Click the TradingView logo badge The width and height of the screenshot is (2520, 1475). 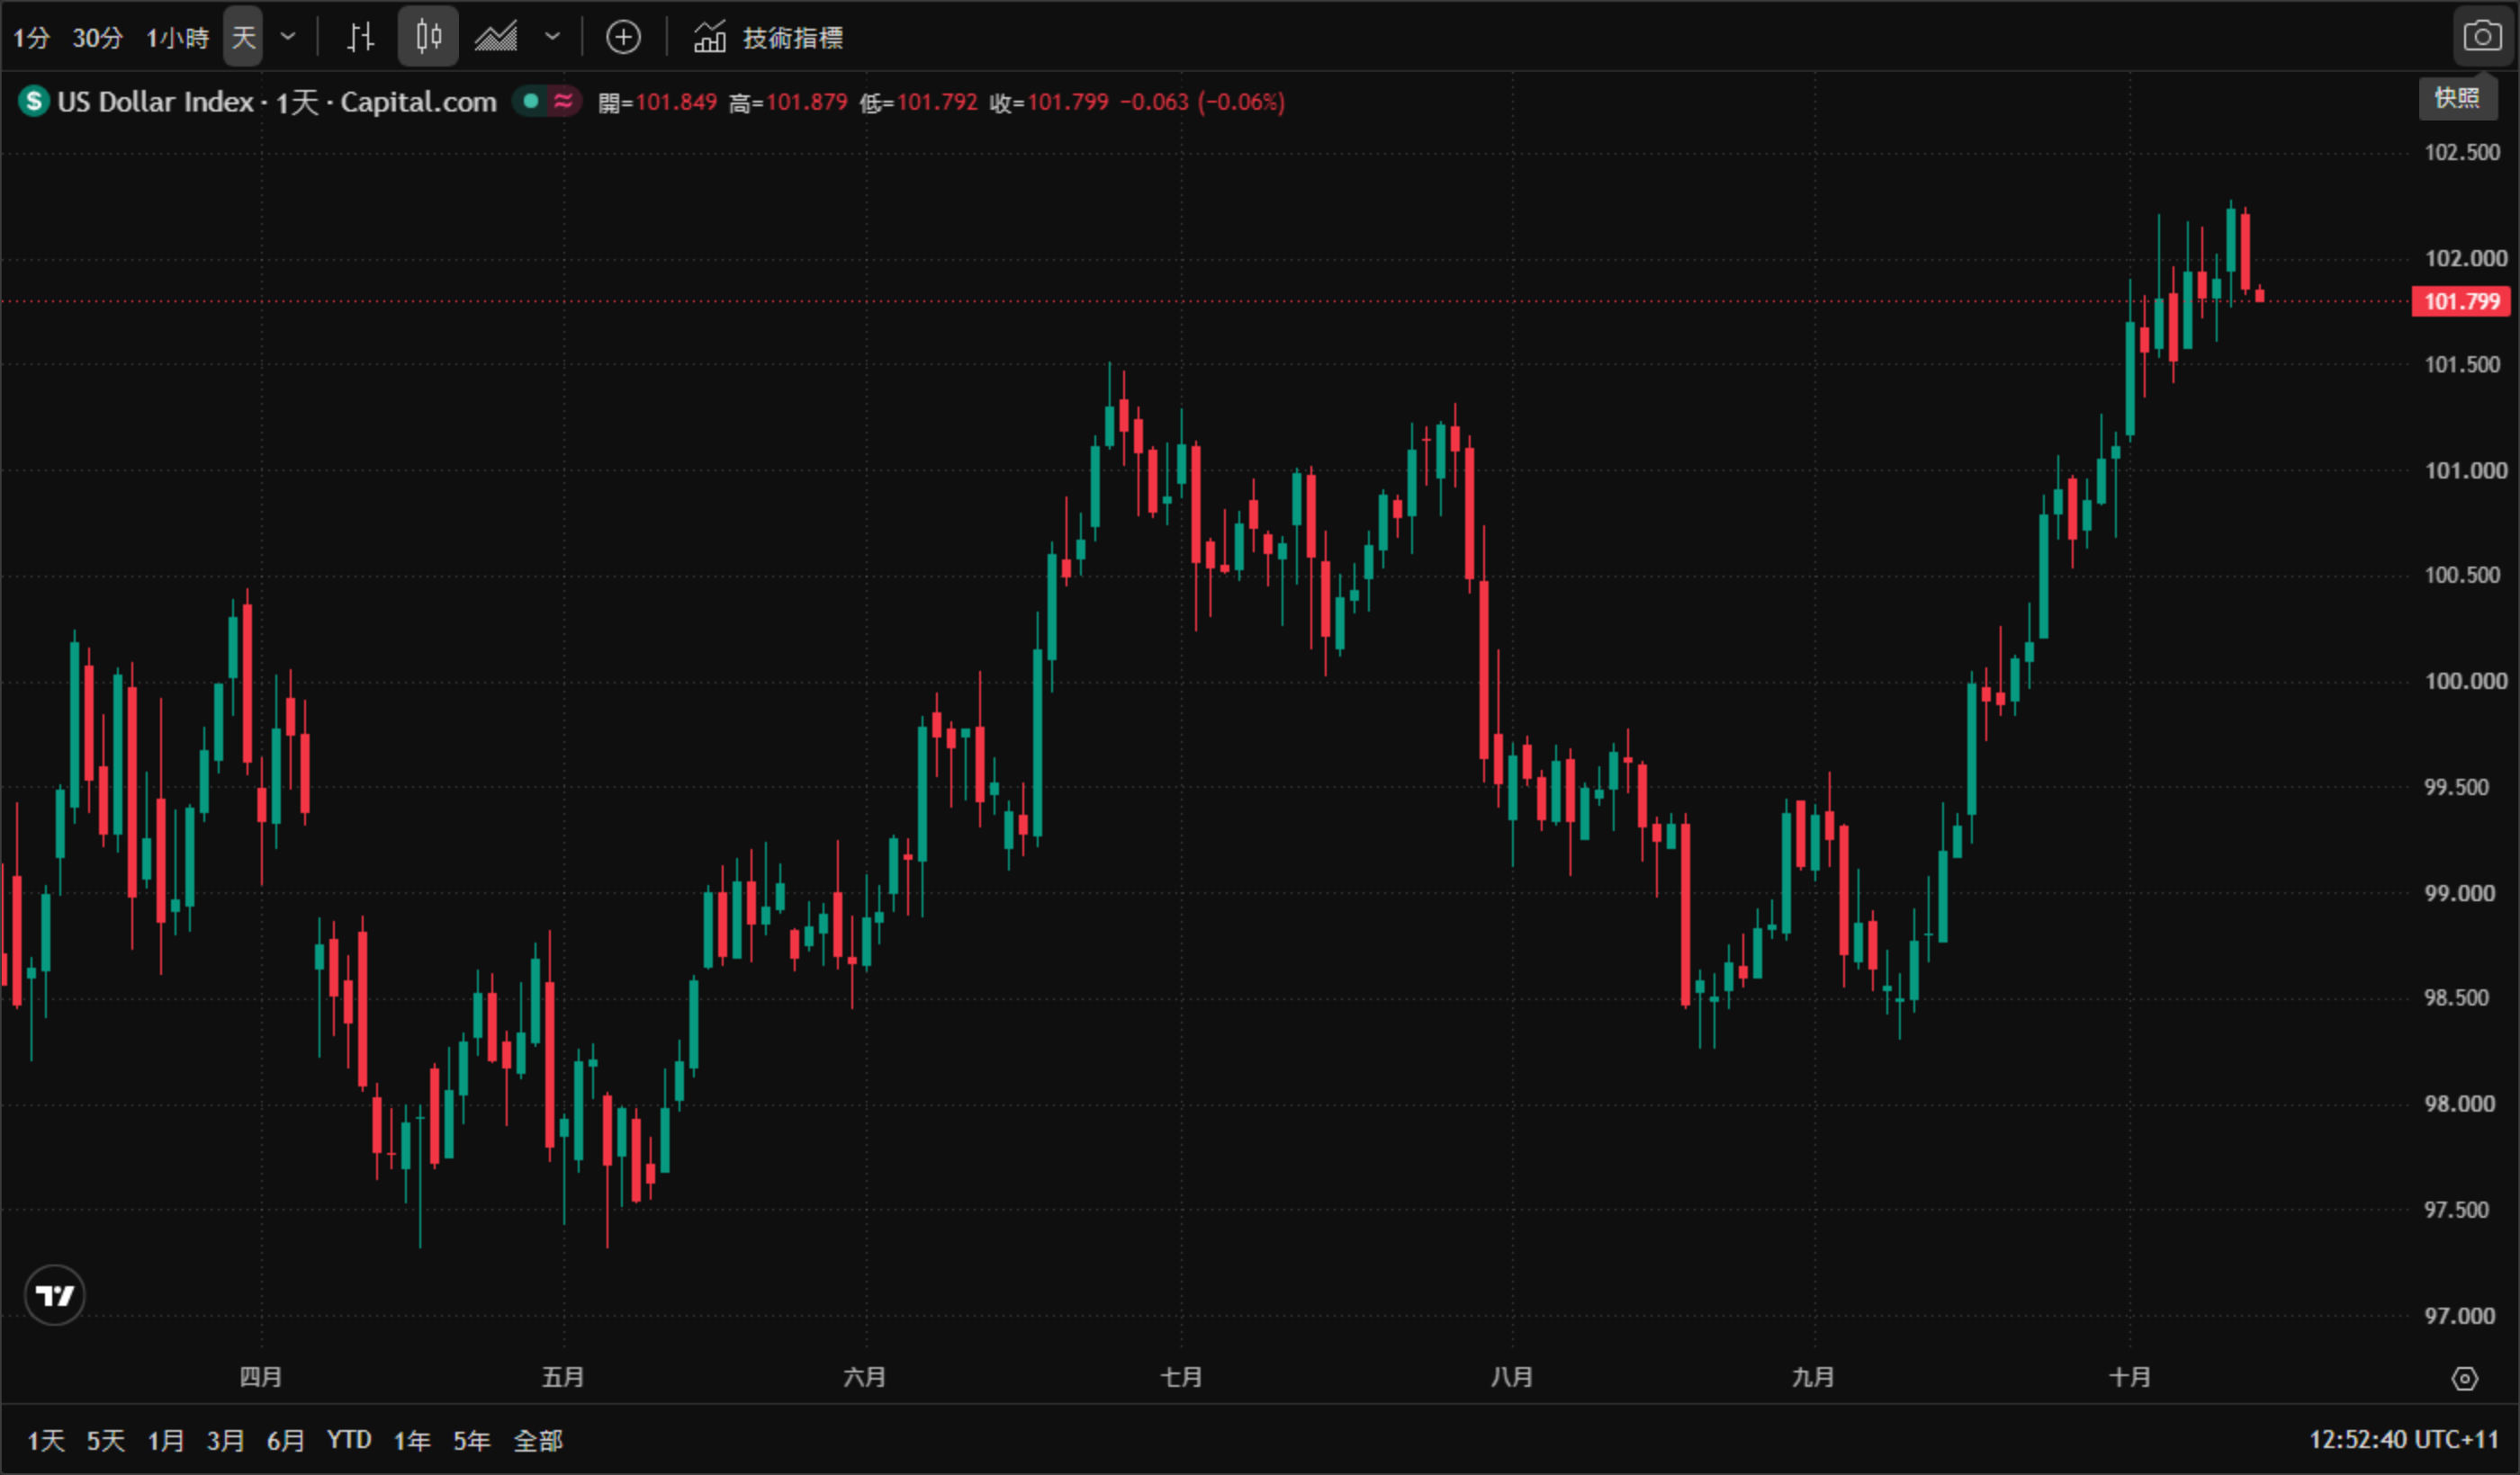(54, 1295)
